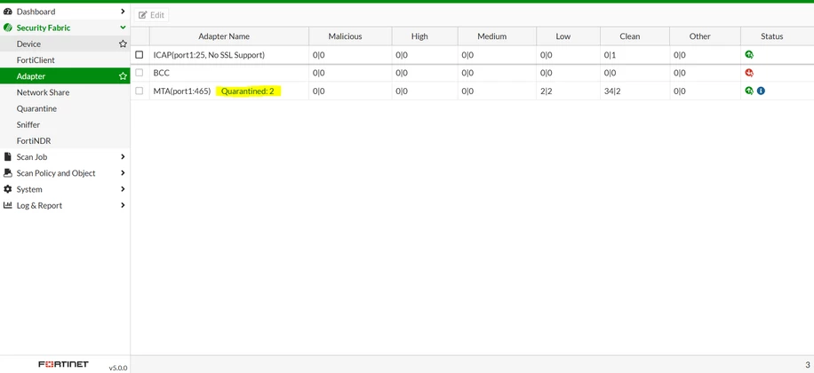Expand Scan Policy and Object chevron
The height and width of the screenshot is (373, 814).
pyautogui.click(x=123, y=173)
